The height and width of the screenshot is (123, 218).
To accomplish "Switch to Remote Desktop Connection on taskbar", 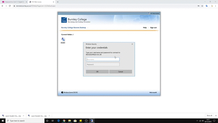I will 92,121.
